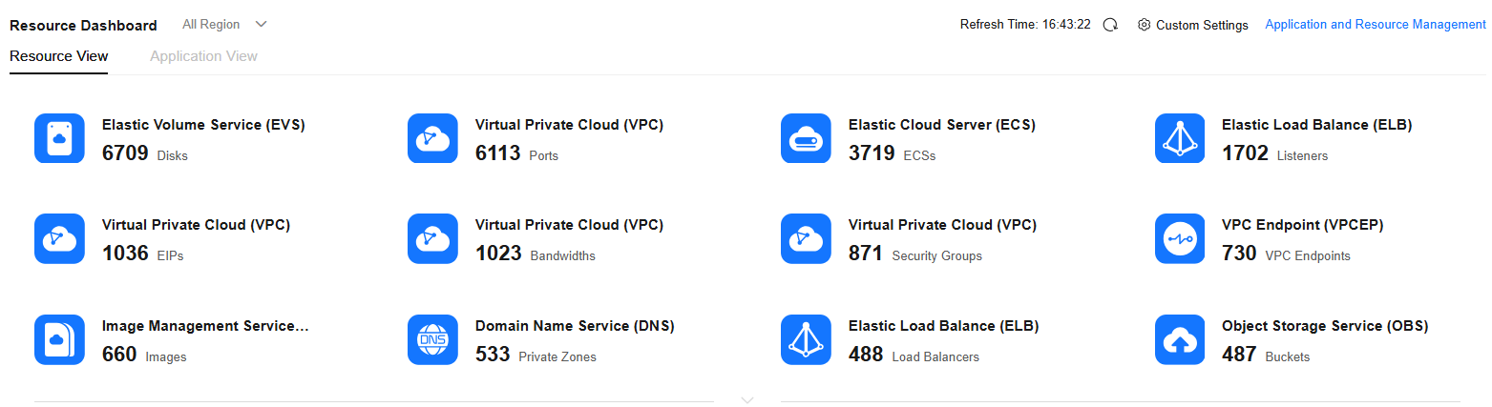The height and width of the screenshot is (407, 1492).
Task: Click the VPC Endpoint icon
Action: click(1180, 238)
